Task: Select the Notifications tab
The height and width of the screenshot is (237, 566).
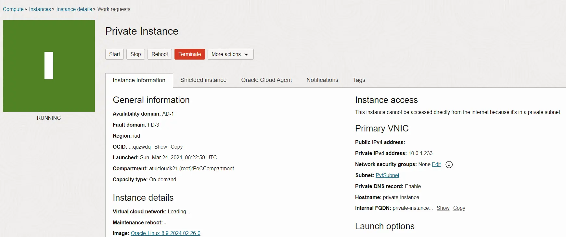Action: (322, 80)
